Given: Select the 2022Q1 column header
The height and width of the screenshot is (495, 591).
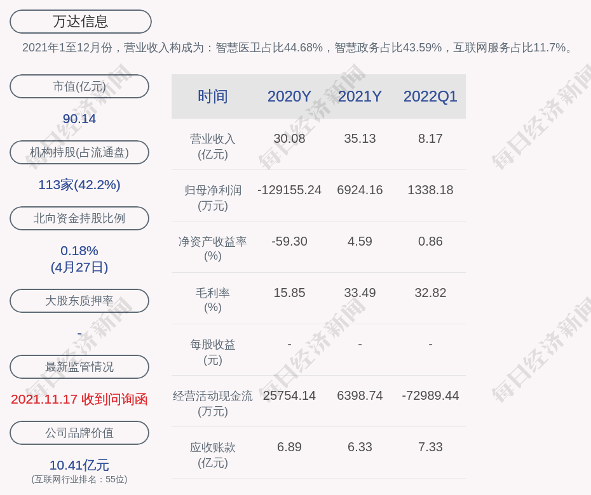Looking at the screenshot, I should click(x=430, y=96).
